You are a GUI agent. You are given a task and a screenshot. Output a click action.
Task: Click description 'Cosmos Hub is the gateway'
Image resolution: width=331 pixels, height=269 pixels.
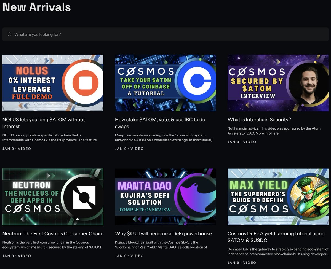[x=277, y=252]
